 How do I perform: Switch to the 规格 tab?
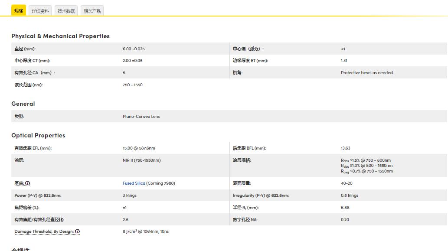[x=19, y=10]
